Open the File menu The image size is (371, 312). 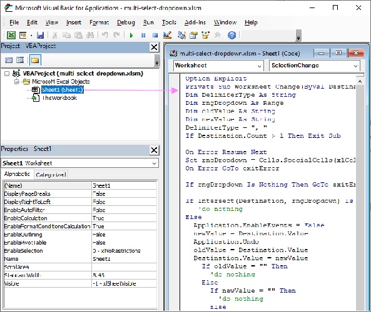click(14, 22)
